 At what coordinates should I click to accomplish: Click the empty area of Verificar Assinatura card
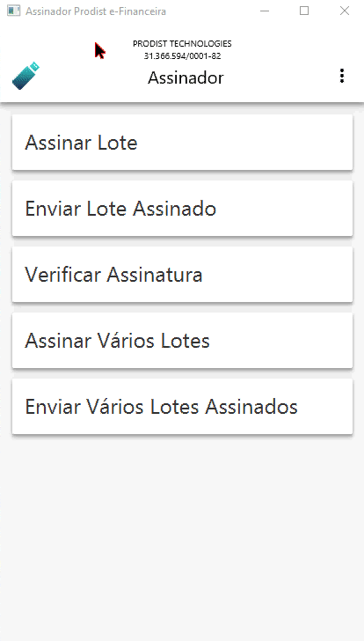pos(278,275)
